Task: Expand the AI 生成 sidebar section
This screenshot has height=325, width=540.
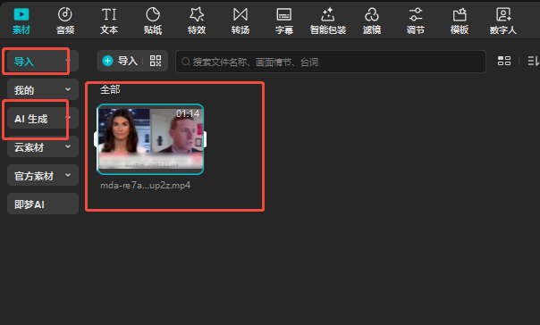Action: point(43,119)
